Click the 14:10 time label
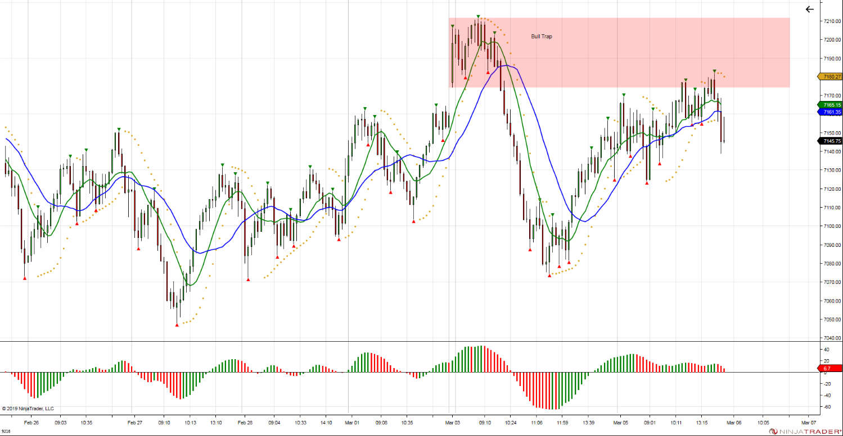Screen dimensions: 843x436 click(326, 423)
